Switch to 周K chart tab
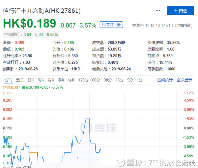The image size is (198, 168). 41,80
